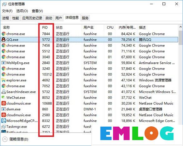Click the chrome icon for PID 7844

coord(4,34)
